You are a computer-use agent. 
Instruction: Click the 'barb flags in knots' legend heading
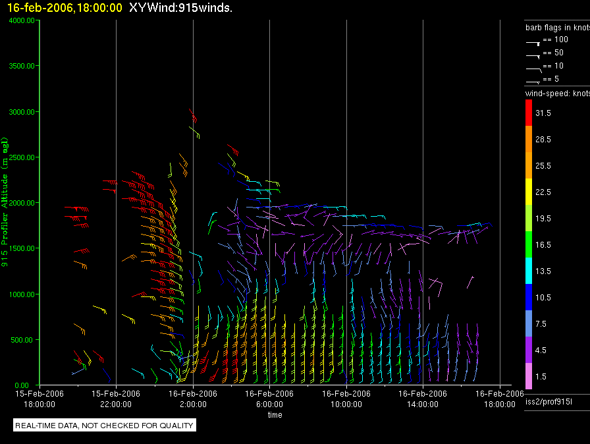557,28
